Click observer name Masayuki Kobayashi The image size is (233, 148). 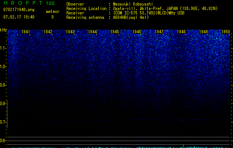(133, 4)
